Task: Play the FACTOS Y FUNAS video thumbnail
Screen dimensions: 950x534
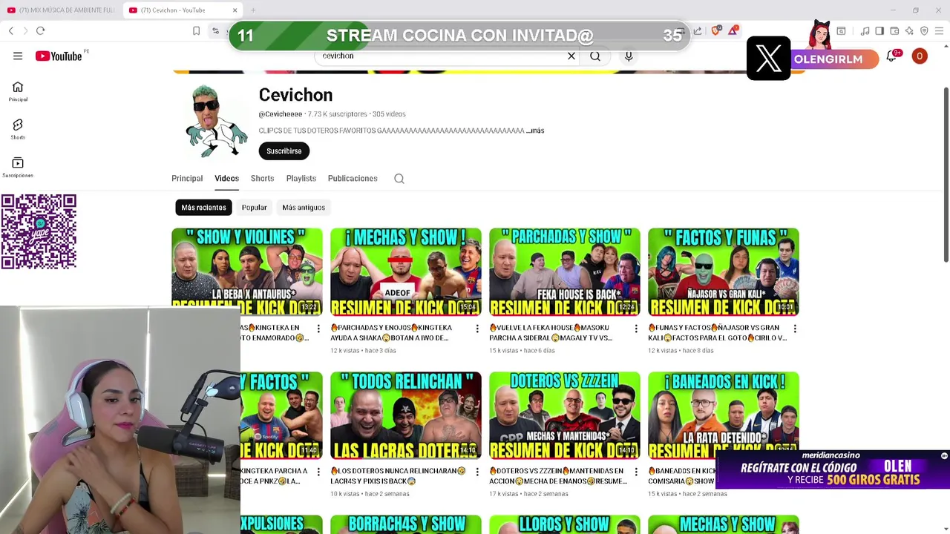Action: (x=724, y=271)
